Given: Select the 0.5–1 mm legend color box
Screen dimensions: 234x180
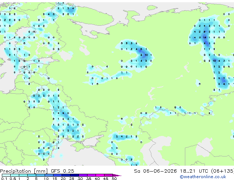Looking at the screenshot, I should [15, 175].
